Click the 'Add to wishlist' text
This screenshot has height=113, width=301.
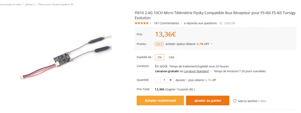tap(248, 101)
